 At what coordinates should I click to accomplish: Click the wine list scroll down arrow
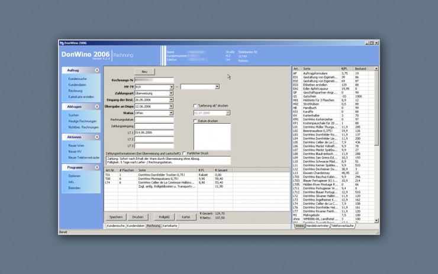[376, 221]
